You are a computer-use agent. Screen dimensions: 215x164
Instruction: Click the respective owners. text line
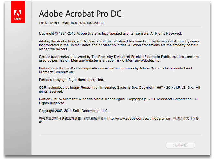[53, 49]
